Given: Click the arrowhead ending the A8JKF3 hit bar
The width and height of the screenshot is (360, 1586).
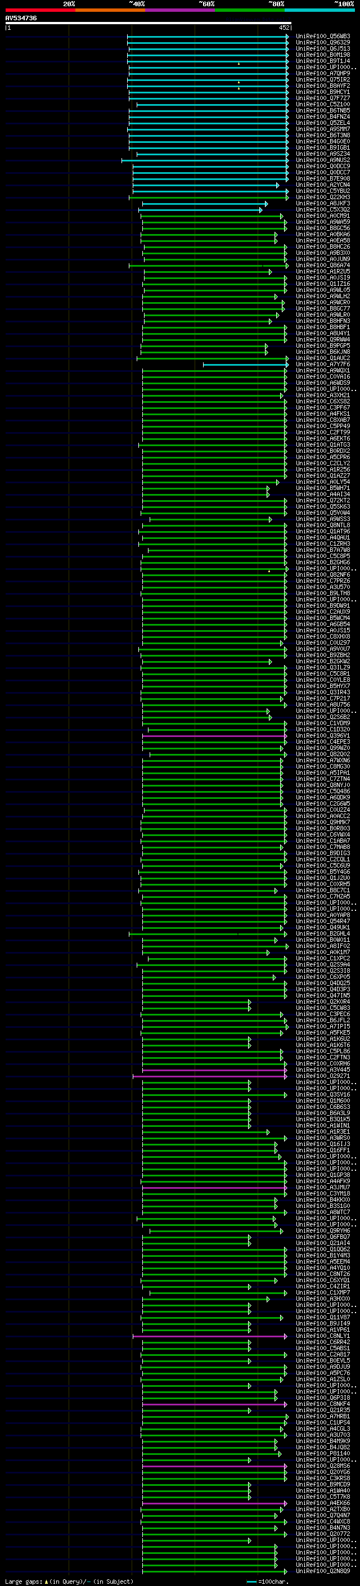Looking at the screenshot, I should point(267,204).
